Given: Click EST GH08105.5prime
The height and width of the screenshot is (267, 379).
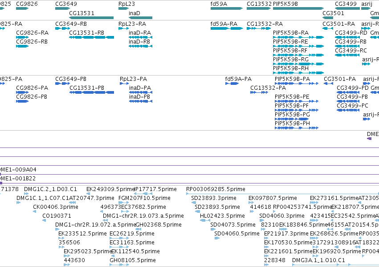Looking at the screenshot, I should point(119,265).
